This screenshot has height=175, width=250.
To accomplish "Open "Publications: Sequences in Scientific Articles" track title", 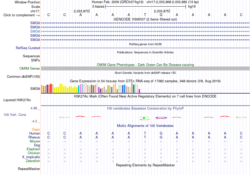I will point(145,52).
